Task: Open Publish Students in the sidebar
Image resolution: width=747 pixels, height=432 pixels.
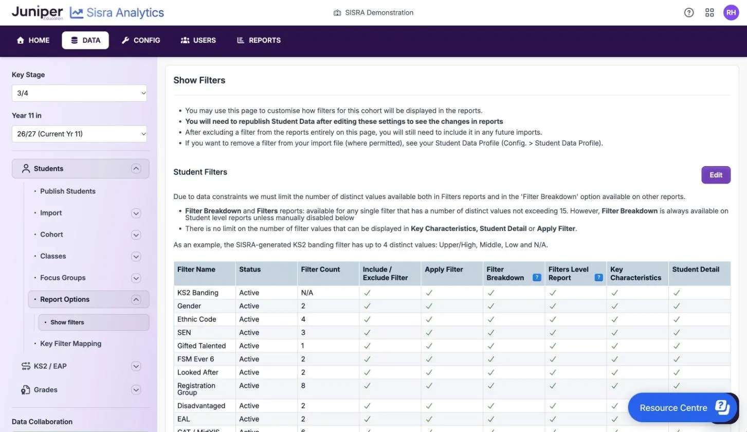Action: [x=68, y=191]
